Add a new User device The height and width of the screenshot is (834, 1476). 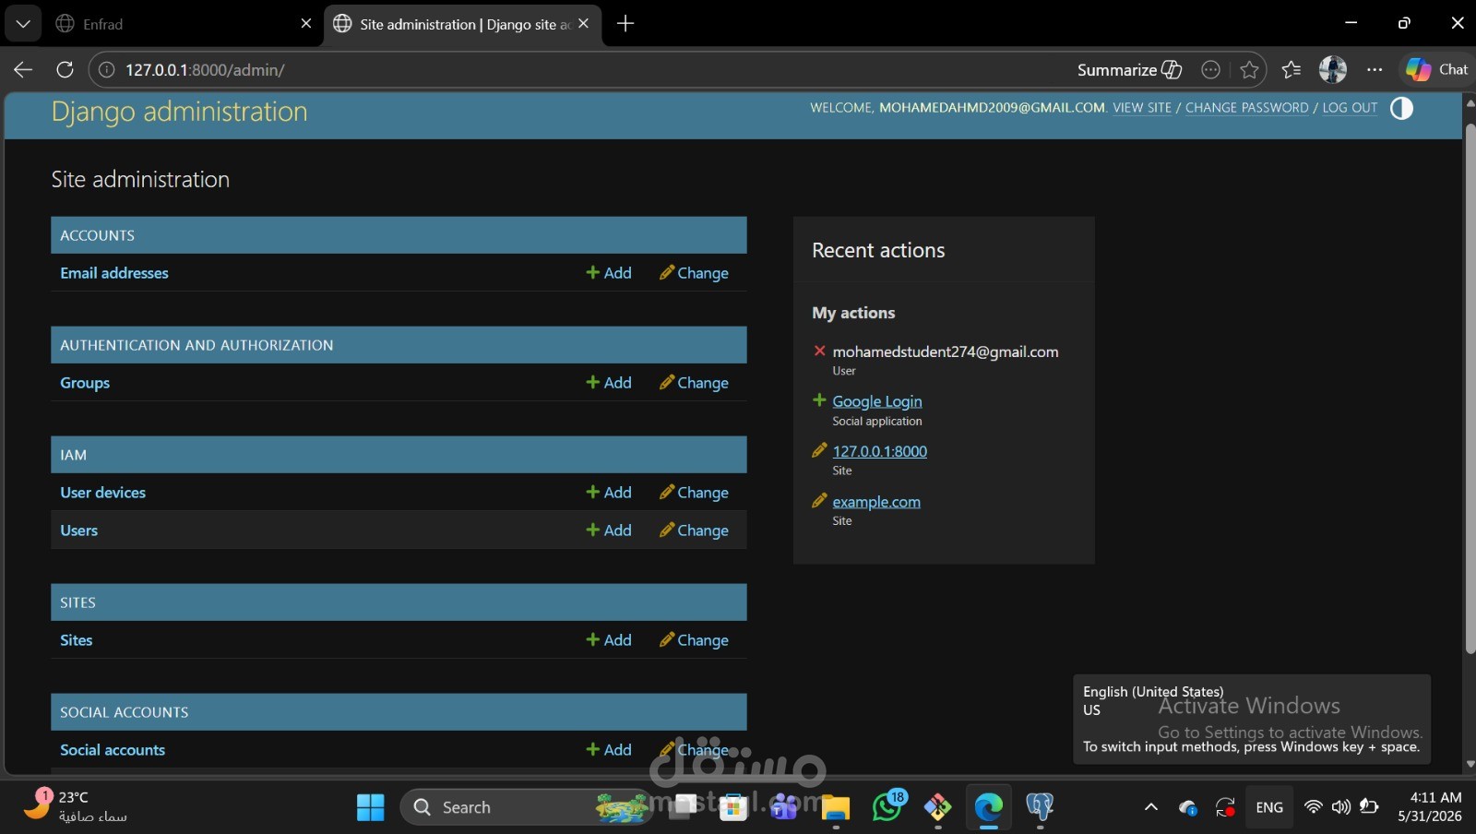tap(609, 493)
